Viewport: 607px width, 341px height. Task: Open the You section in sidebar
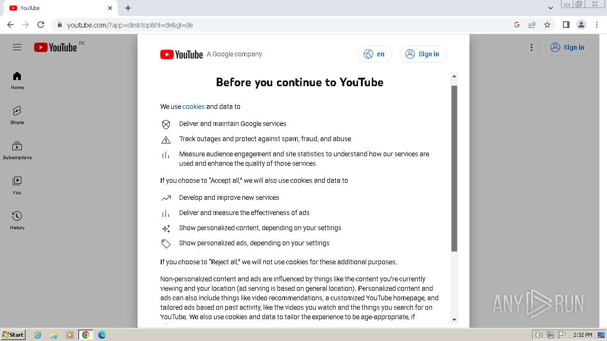point(17,186)
